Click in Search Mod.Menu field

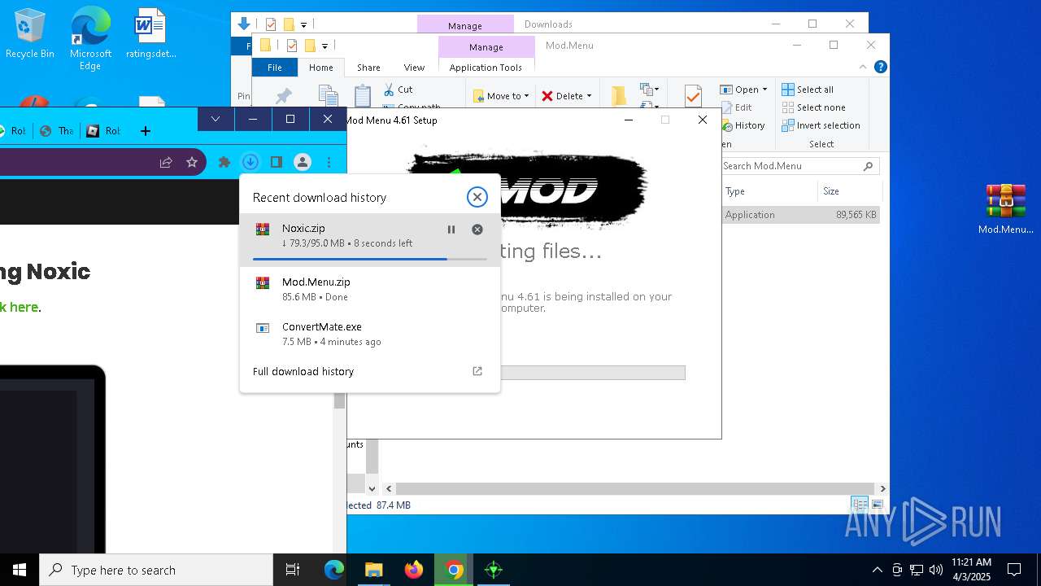[799, 166]
